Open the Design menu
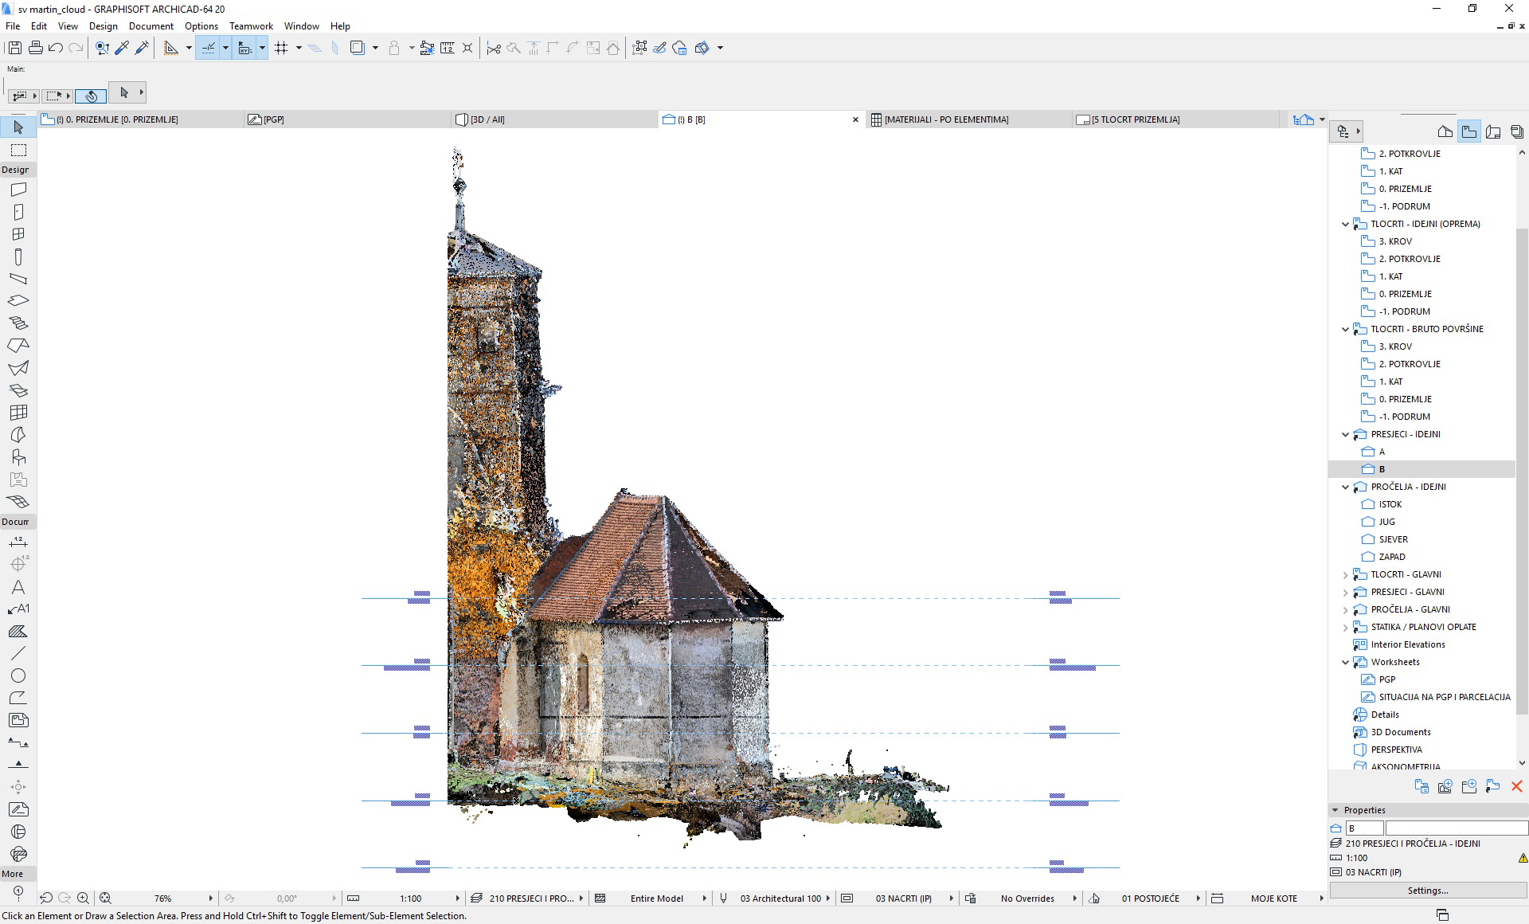The height and width of the screenshot is (924, 1529). tap(104, 26)
